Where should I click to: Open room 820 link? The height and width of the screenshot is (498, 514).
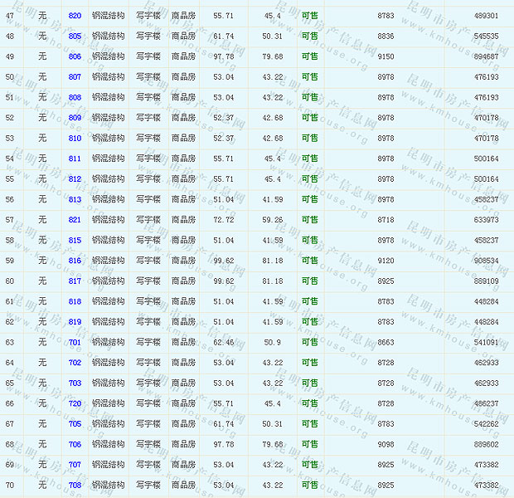point(75,16)
